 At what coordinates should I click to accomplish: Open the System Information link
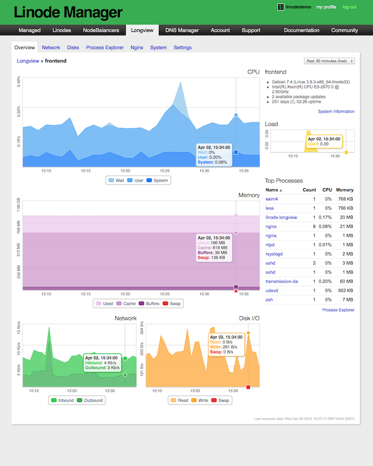(336, 111)
